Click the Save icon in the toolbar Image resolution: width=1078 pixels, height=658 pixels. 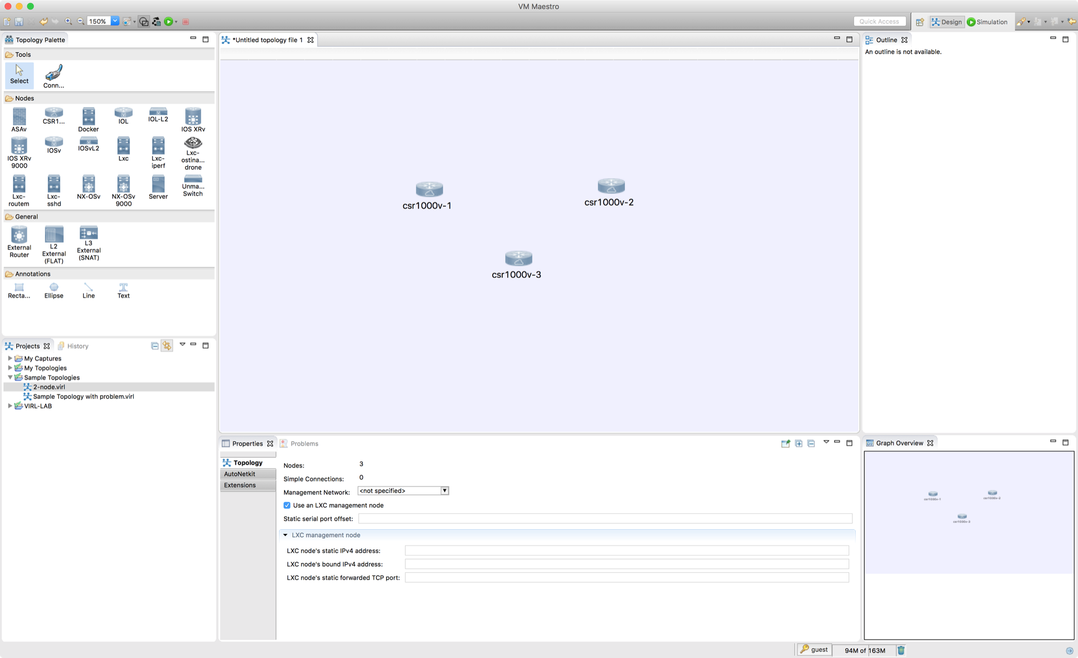(18, 22)
